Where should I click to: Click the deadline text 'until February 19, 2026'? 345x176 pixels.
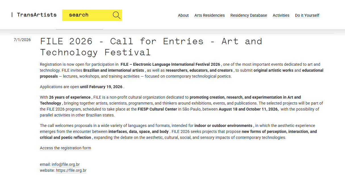tap(101, 87)
